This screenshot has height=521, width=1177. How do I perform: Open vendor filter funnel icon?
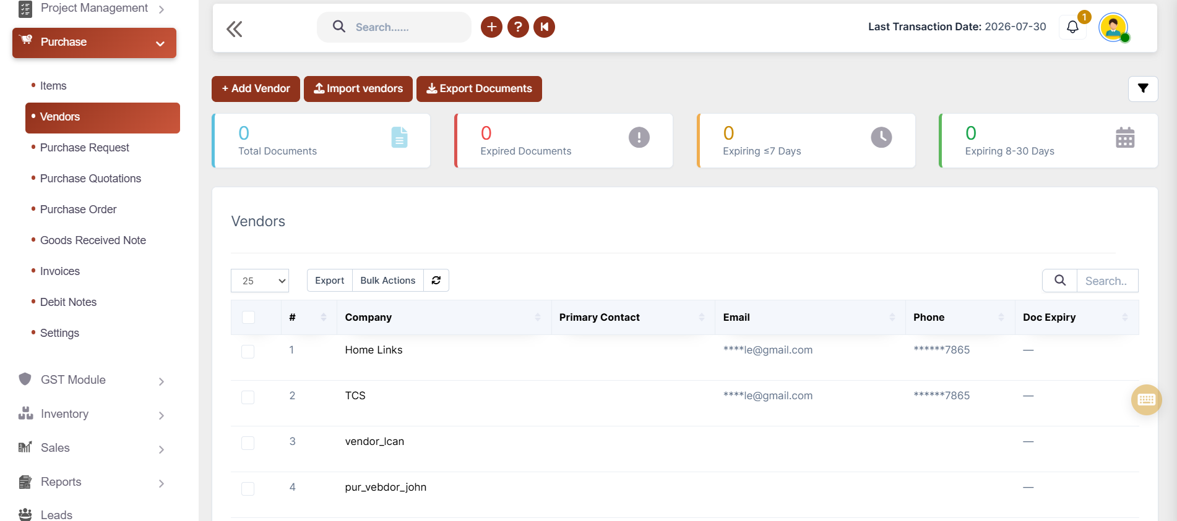click(x=1143, y=88)
